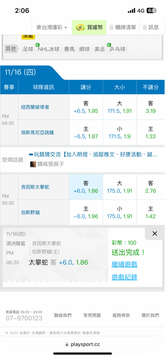Screen dimensions: 165x358
Task: Pick 客 +6.5, 1.95 handicap for 紐西蘭破壞者
Action: coord(86,107)
